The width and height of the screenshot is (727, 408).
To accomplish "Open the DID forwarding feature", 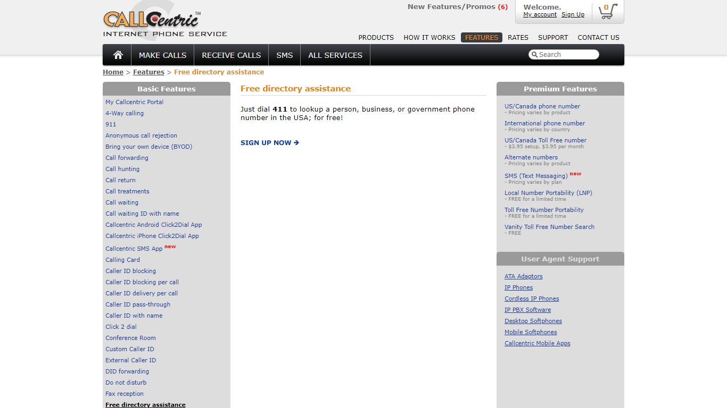I will point(127,371).
